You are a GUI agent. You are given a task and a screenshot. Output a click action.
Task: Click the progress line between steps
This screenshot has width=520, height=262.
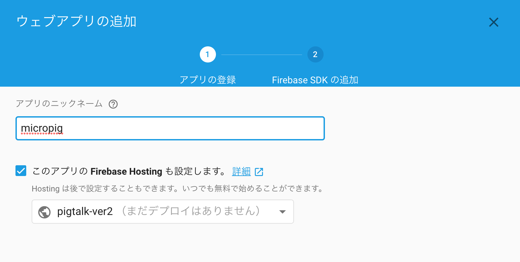[261, 54]
